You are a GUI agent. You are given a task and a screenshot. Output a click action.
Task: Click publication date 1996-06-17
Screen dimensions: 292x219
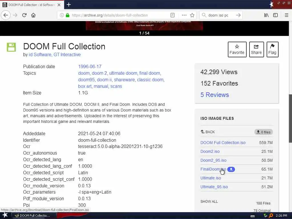(90, 66)
